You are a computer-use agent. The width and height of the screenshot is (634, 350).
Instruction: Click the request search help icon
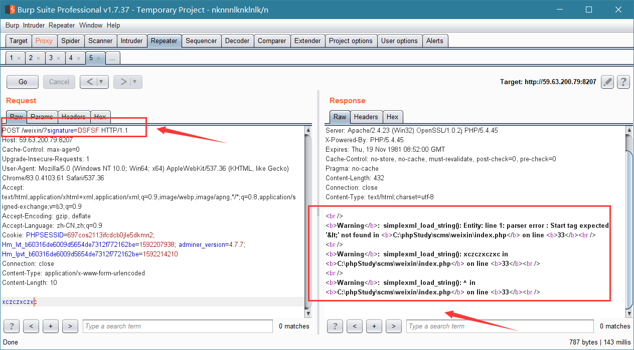[12, 326]
